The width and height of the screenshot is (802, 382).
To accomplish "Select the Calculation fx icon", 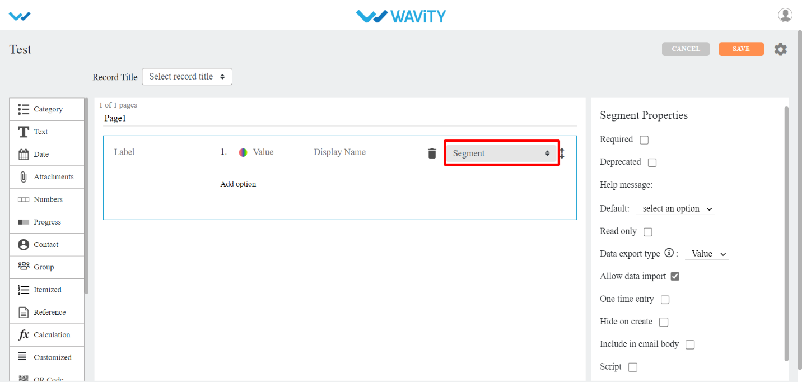I will point(24,334).
